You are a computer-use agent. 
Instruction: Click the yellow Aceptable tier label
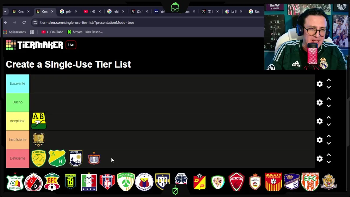pyautogui.click(x=17, y=121)
